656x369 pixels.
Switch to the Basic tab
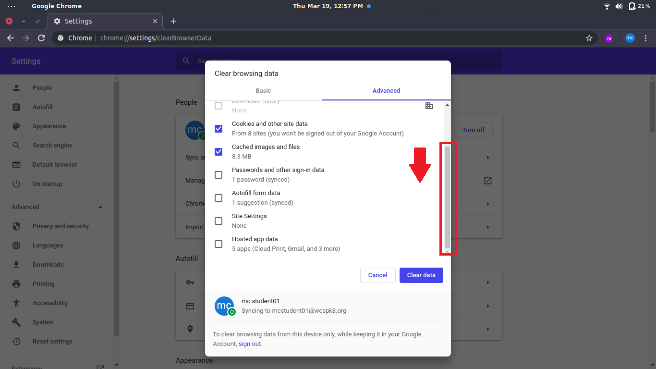(x=263, y=91)
